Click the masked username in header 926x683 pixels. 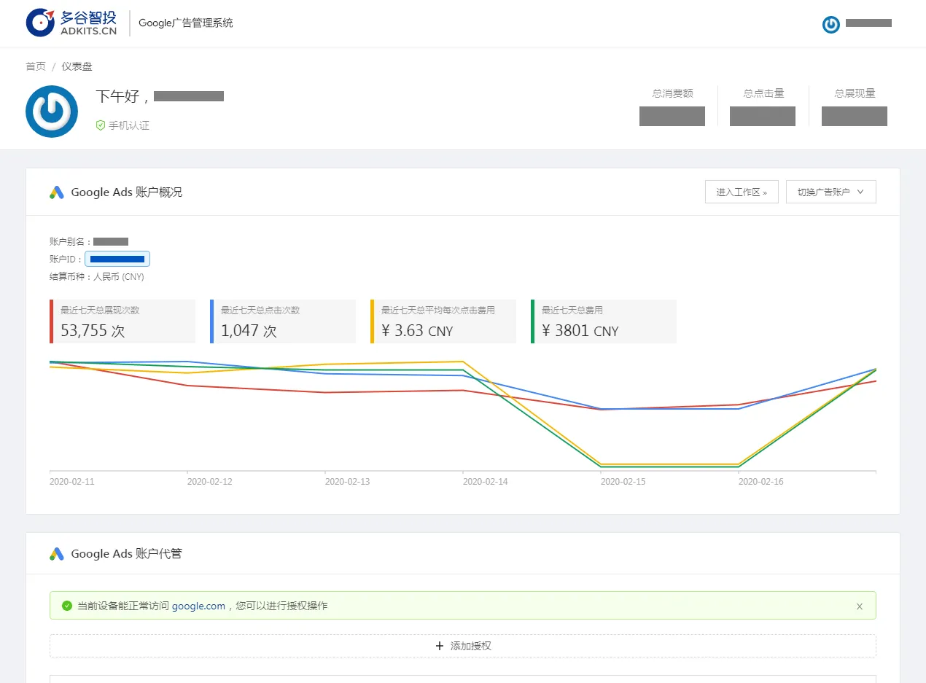(x=868, y=23)
